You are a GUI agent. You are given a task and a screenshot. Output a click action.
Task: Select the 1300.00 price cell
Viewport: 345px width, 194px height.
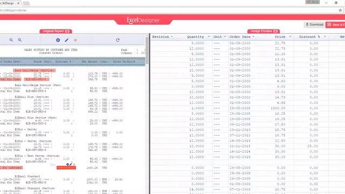[278, 108]
